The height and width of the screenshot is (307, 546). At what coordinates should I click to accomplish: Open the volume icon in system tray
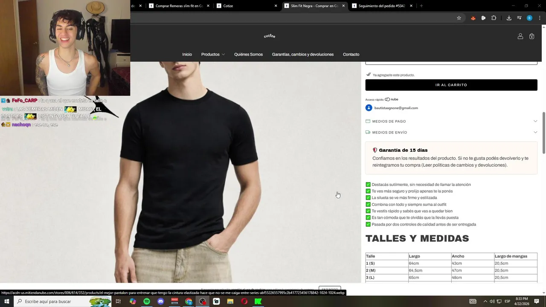[x=492, y=301]
